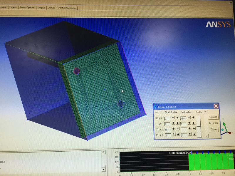Viewport: 235px width, 176px height.
Task: Click the Scan planes title bar icon
Action: click(156, 107)
